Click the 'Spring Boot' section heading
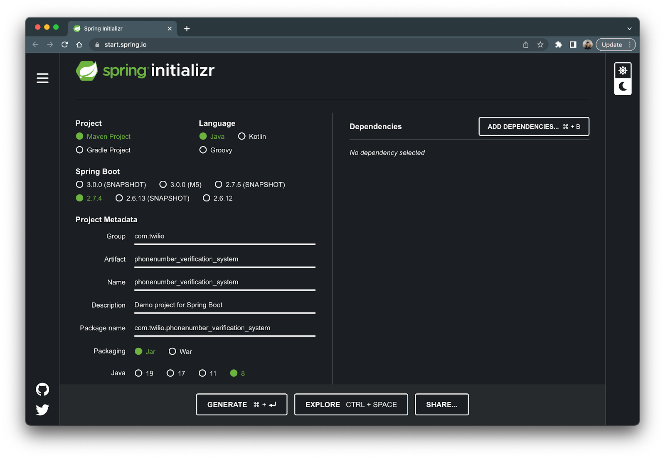 point(98,172)
